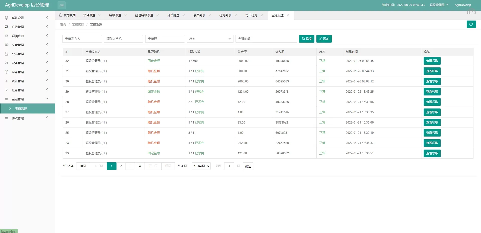The height and width of the screenshot is (233, 481).
Task: Open the 状态 filter dropdown
Action: pyautogui.click(x=210, y=39)
